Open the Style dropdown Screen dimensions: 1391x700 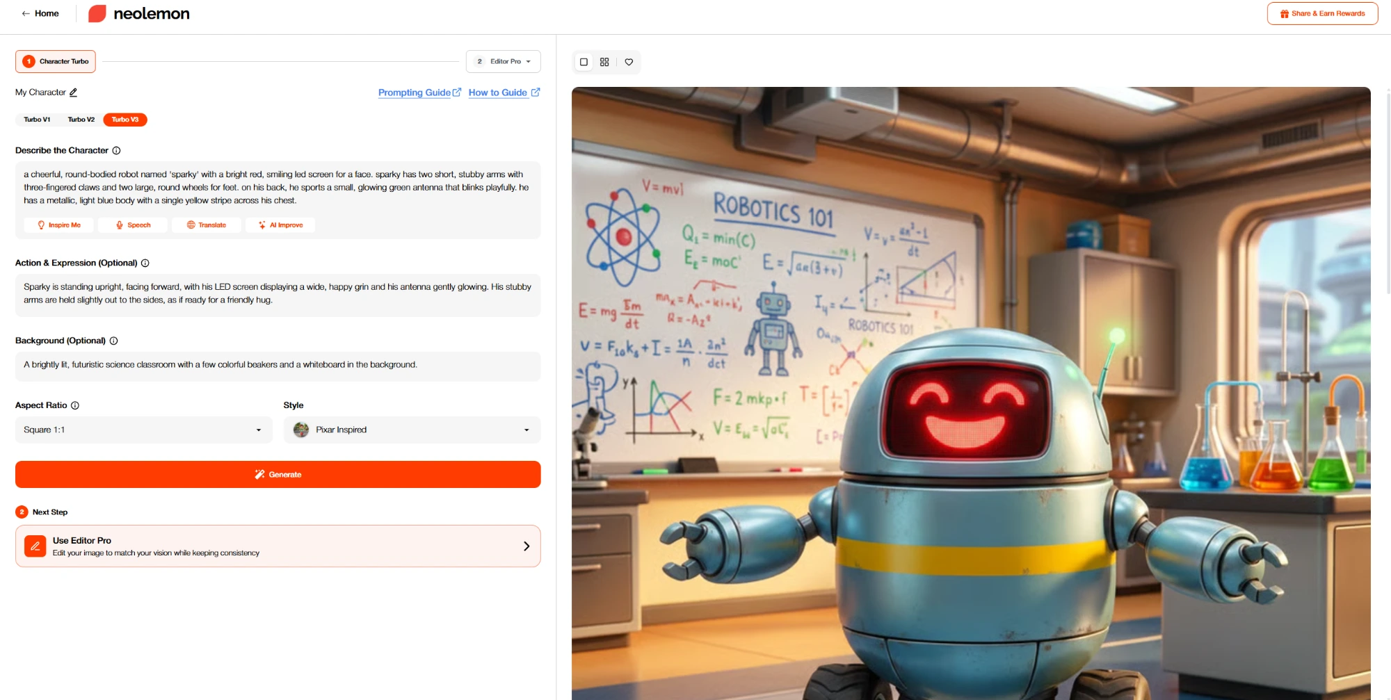pyautogui.click(x=412, y=430)
